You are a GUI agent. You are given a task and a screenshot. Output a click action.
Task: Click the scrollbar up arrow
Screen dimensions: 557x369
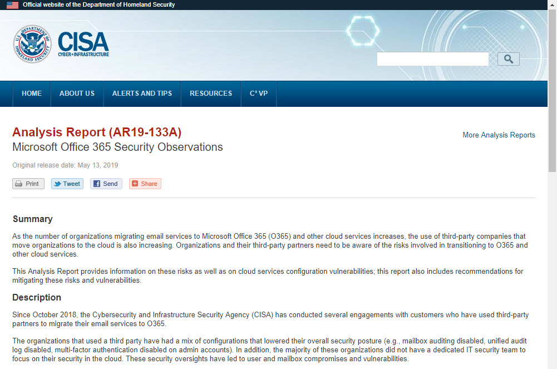pyautogui.click(x=552, y=5)
